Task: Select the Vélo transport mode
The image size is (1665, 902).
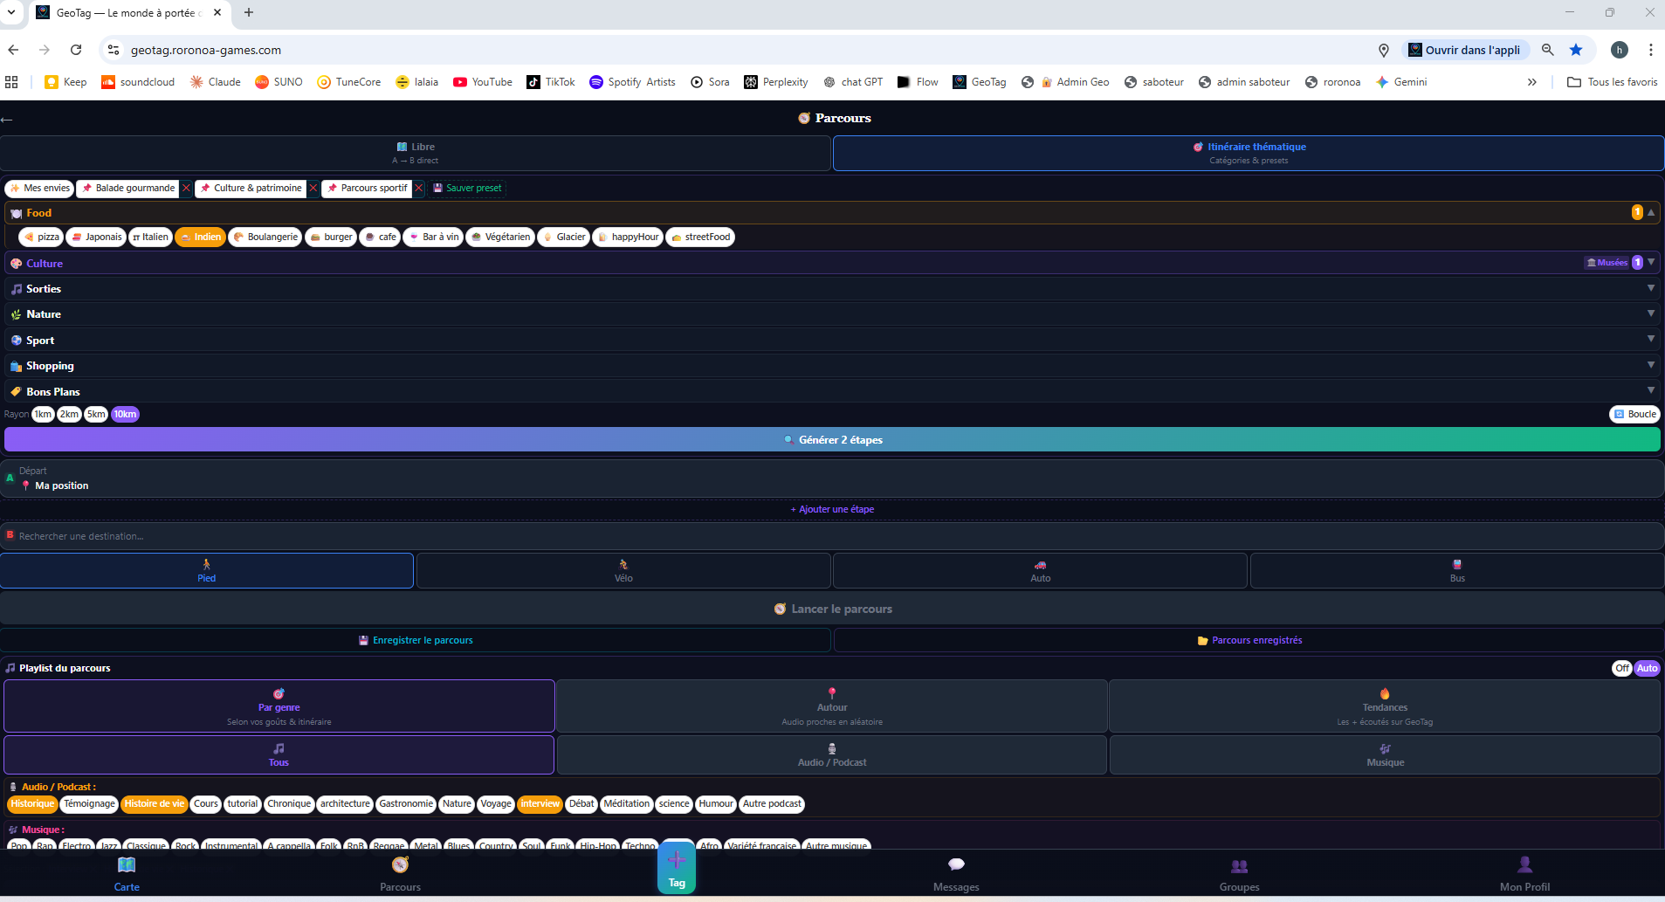Action: 623,571
